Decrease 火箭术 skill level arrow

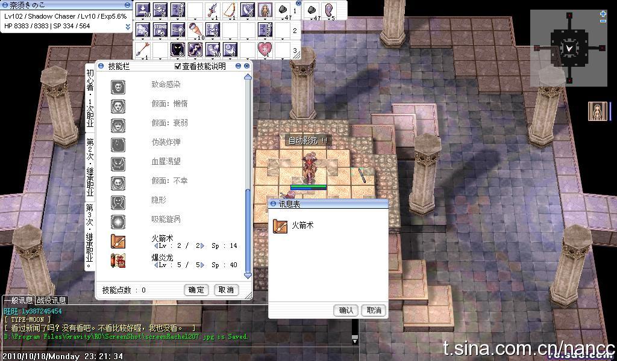[156, 246]
